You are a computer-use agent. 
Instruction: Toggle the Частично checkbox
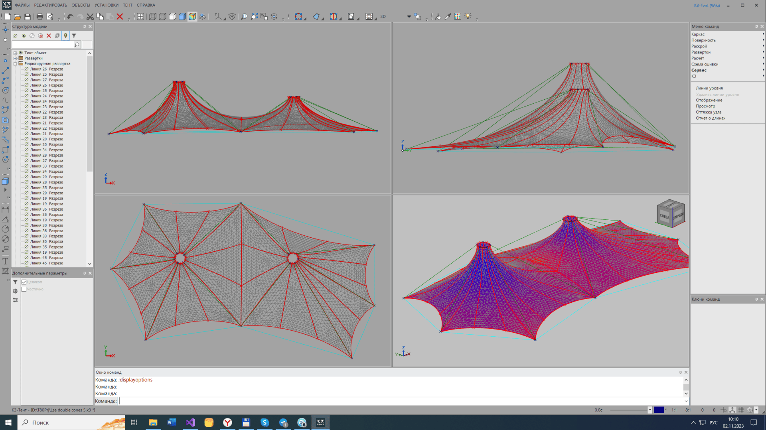point(24,289)
